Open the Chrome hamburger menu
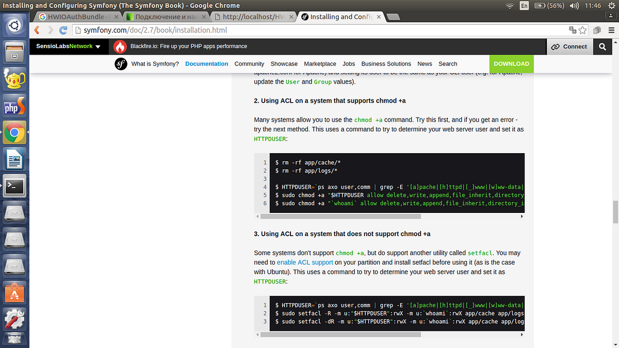 click(x=612, y=30)
